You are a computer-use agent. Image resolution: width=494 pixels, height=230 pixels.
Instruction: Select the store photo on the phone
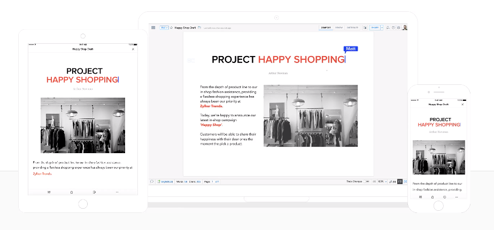coord(439,157)
